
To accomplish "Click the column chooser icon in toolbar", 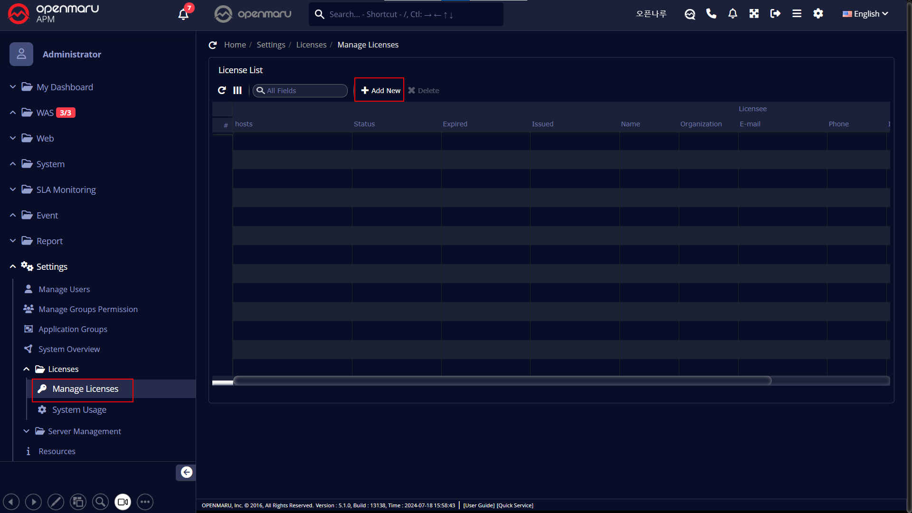I will coord(237,90).
